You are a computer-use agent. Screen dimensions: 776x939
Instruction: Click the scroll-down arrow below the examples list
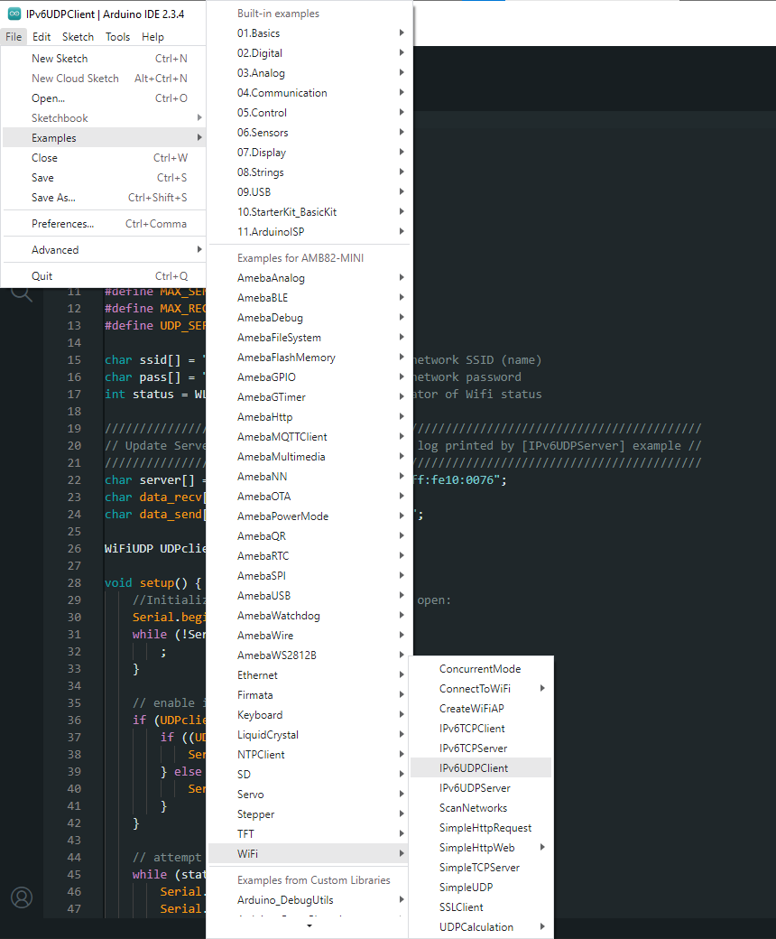pos(309,926)
